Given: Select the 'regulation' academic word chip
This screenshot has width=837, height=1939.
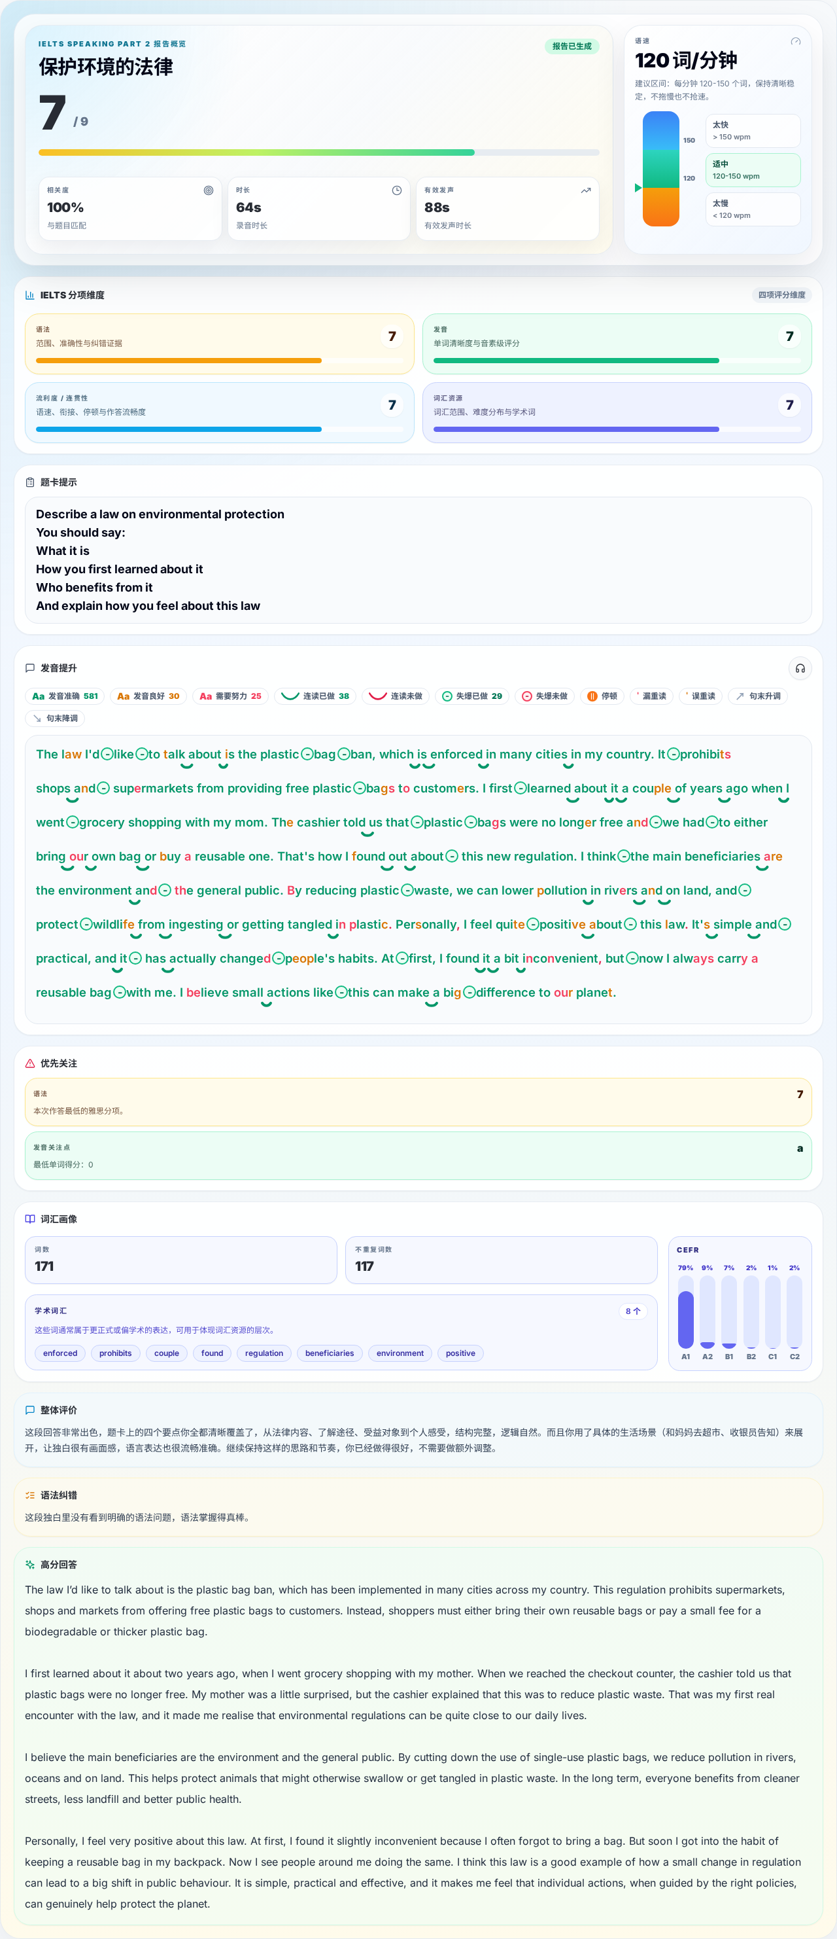Looking at the screenshot, I should pos(264,1353).
